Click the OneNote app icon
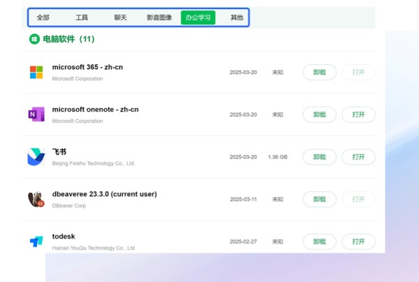The height and width of the screenshot is (282, 419). 36,114
